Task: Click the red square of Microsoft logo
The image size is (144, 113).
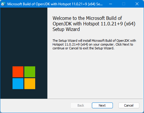Action: (18, 72)
